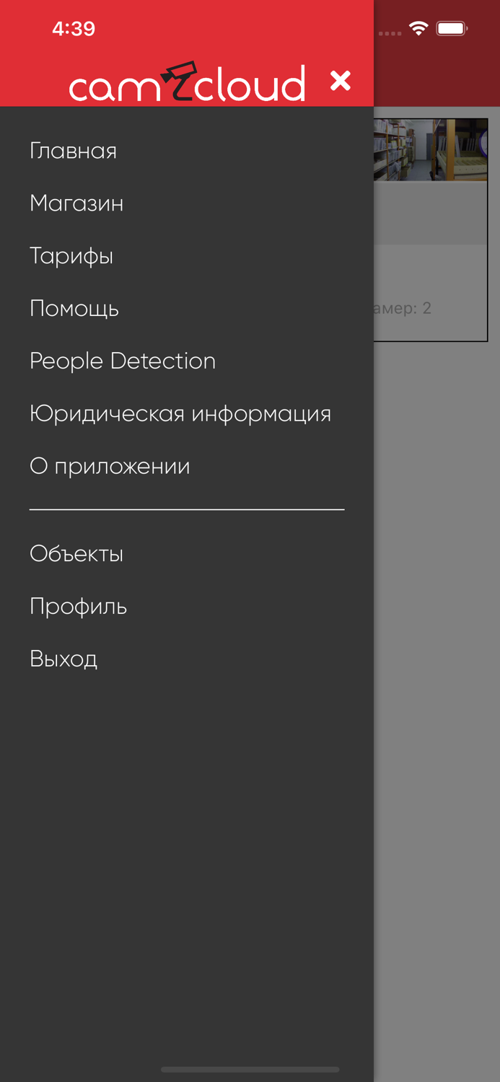Select Тарифы from the side menu

click(71, 256)
